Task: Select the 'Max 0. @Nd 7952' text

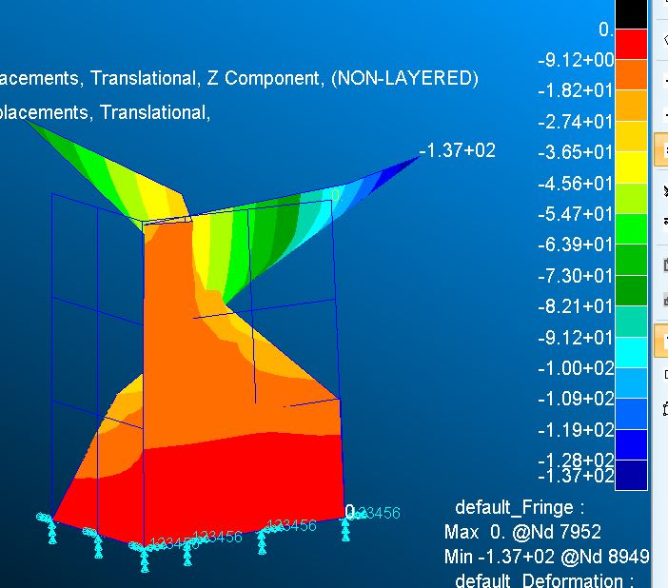Action: 522,532
